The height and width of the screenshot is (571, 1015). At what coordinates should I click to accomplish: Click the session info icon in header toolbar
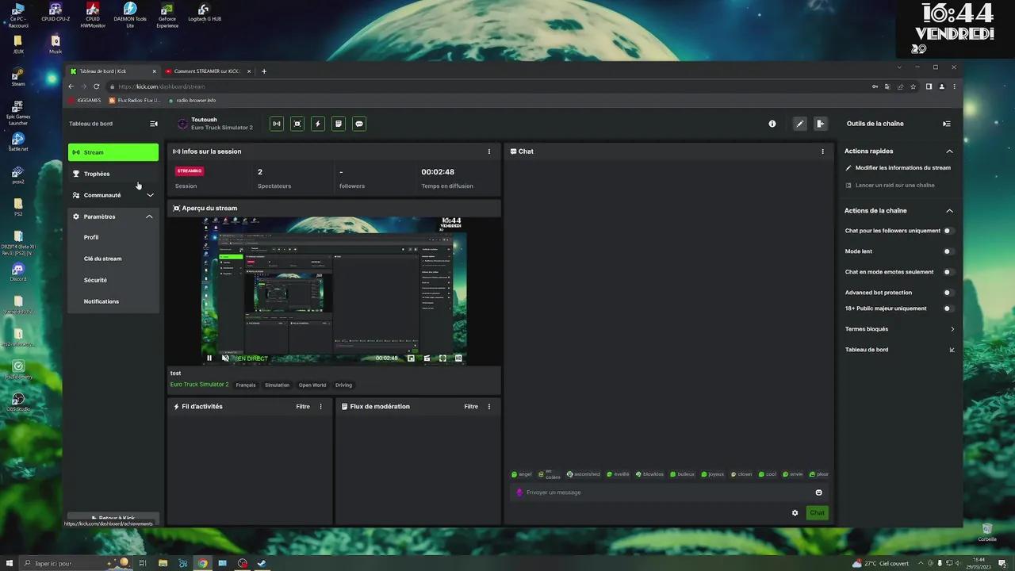[277, 124]
